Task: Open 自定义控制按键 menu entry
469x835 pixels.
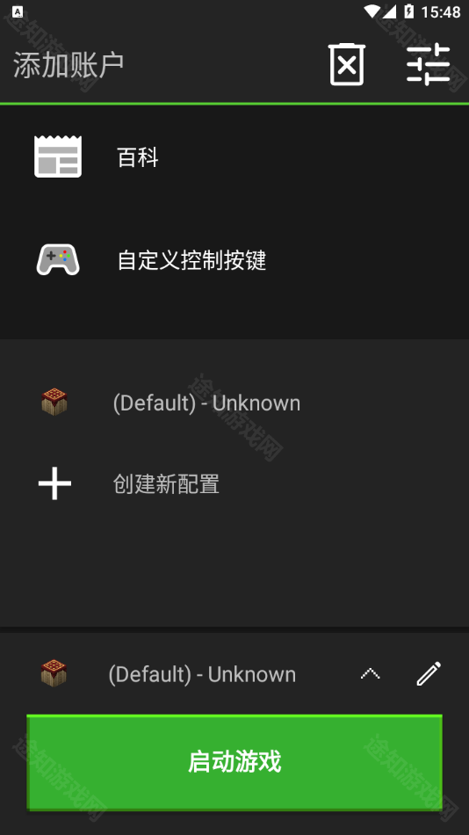Action: pyautogui.click(x=234, y=260)
